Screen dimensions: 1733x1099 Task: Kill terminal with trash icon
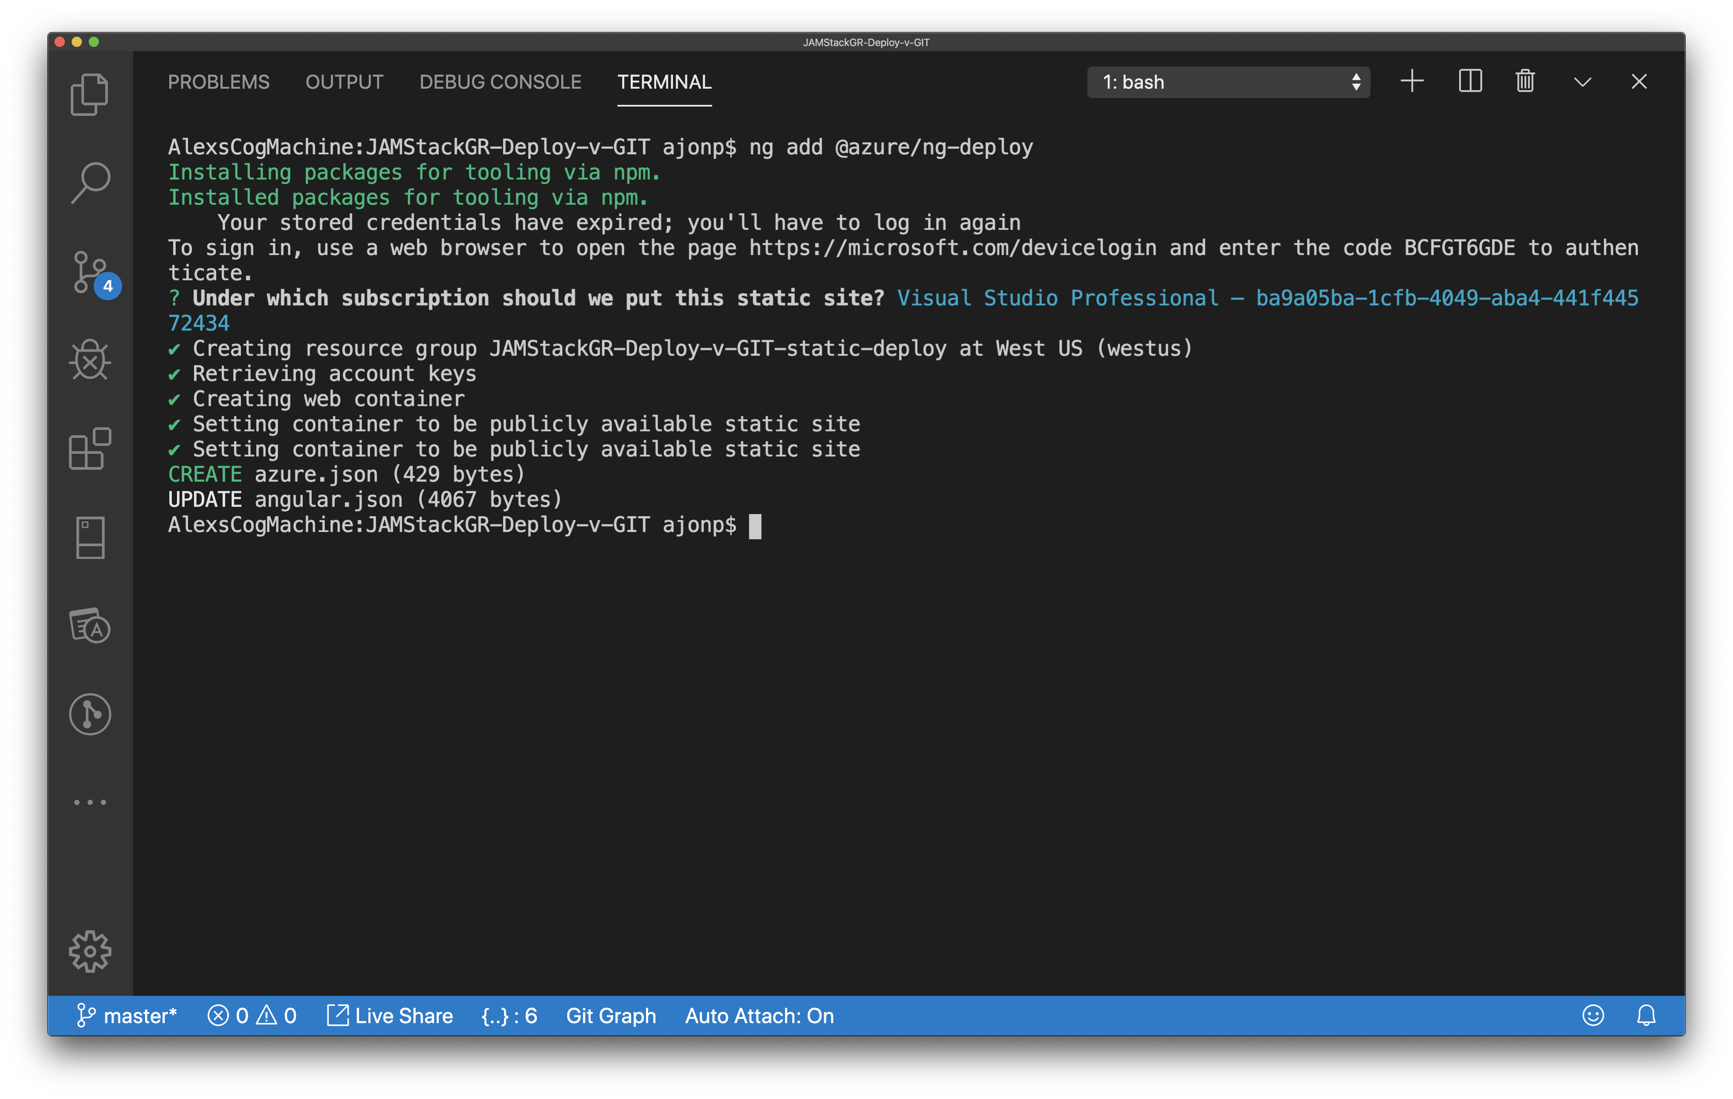coord(1525,81)
